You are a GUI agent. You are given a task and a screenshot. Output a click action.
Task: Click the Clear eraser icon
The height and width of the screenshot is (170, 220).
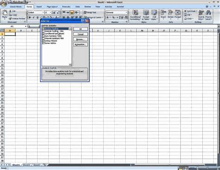[185, 19]
